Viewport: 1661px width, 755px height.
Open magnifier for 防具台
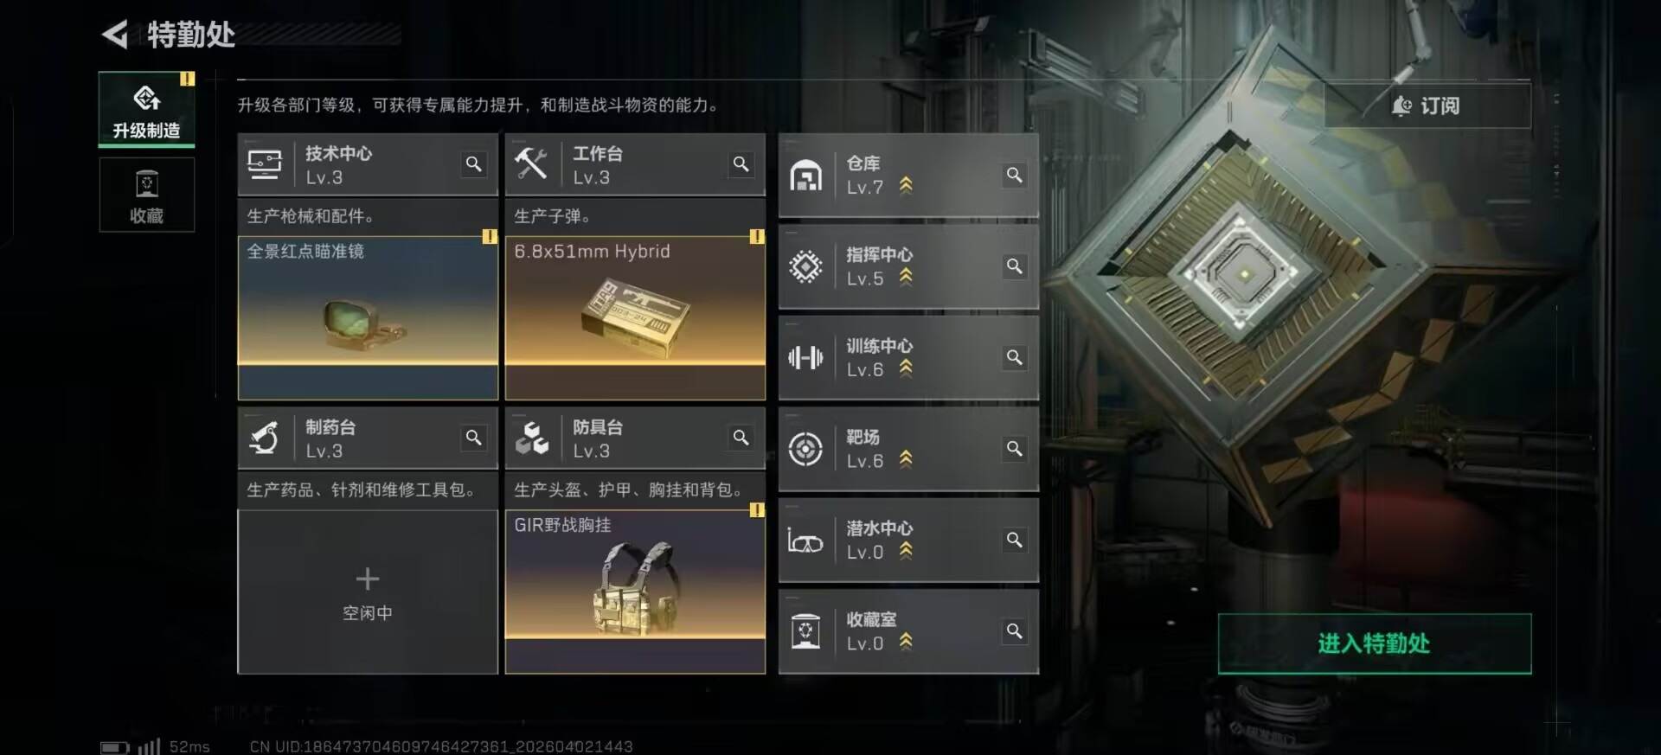pos(741,438)
